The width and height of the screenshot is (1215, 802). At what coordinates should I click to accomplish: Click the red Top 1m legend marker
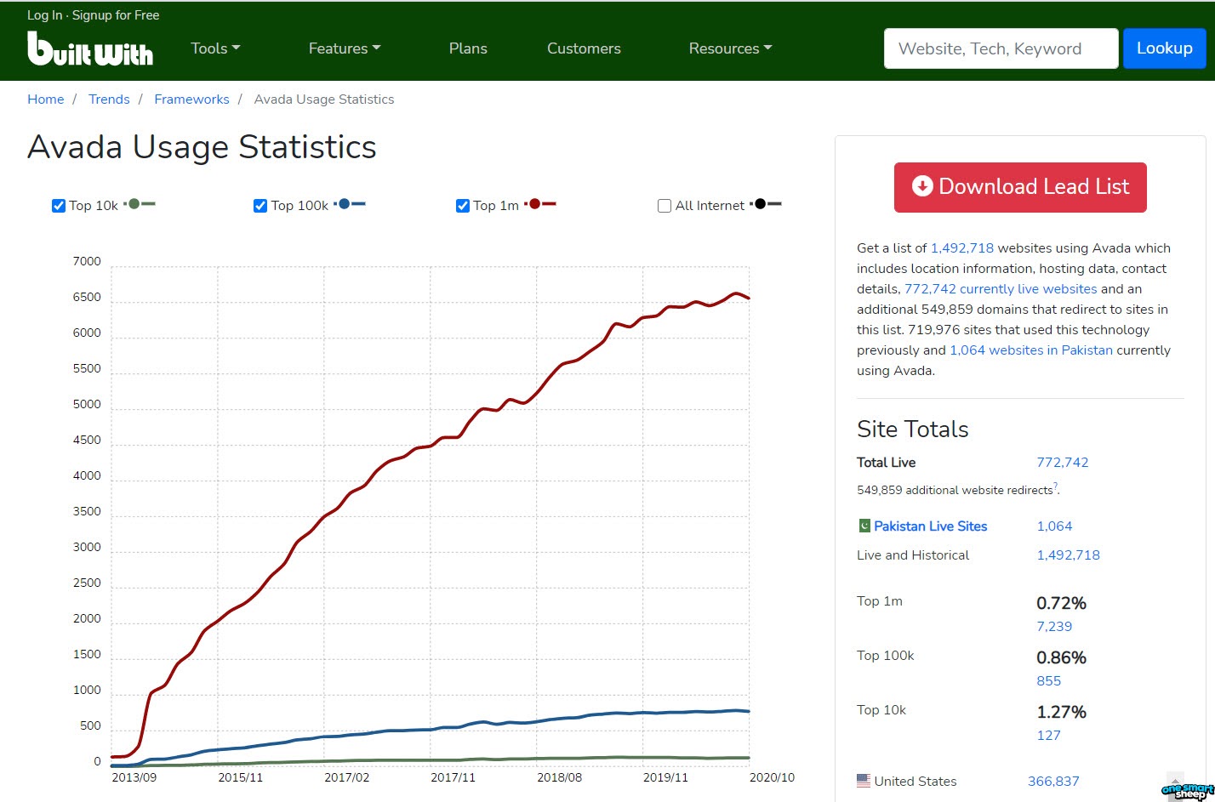click(x=540, y=204)
